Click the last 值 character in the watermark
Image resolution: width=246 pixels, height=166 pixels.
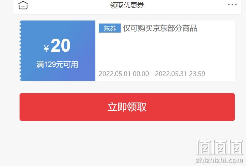(235, 147)
